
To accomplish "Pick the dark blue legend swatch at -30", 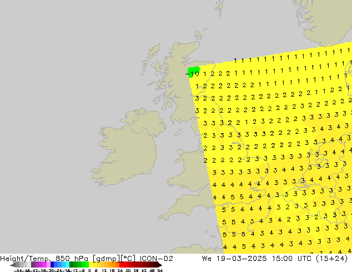I will pos(52,265).
